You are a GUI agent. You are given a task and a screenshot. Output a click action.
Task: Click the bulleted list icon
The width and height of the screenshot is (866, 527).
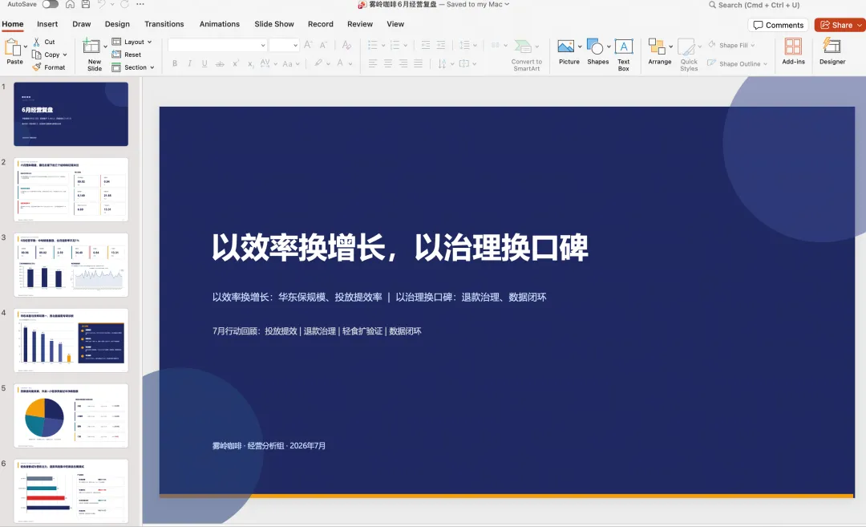(373, 45)
